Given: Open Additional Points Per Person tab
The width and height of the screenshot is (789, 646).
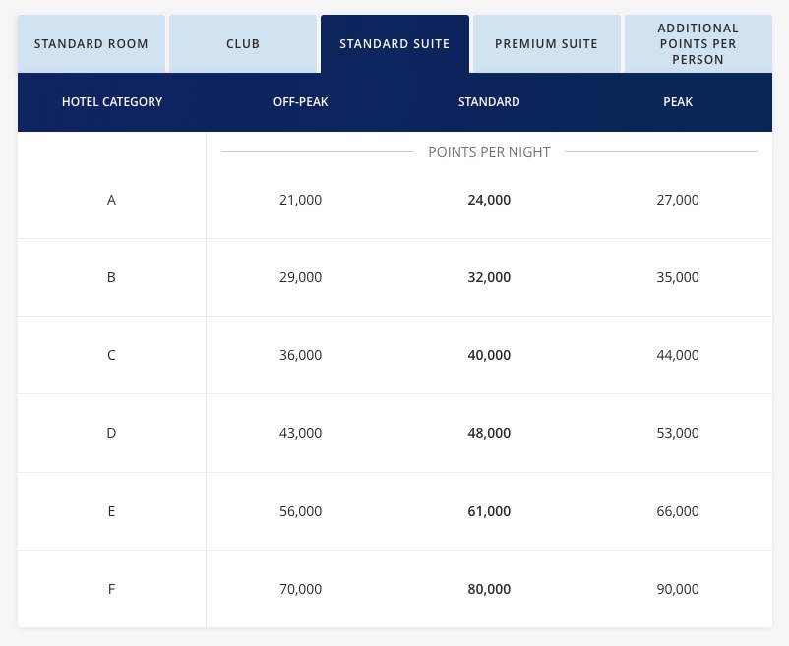Looking at the screenshot, I should click(698, 43).
